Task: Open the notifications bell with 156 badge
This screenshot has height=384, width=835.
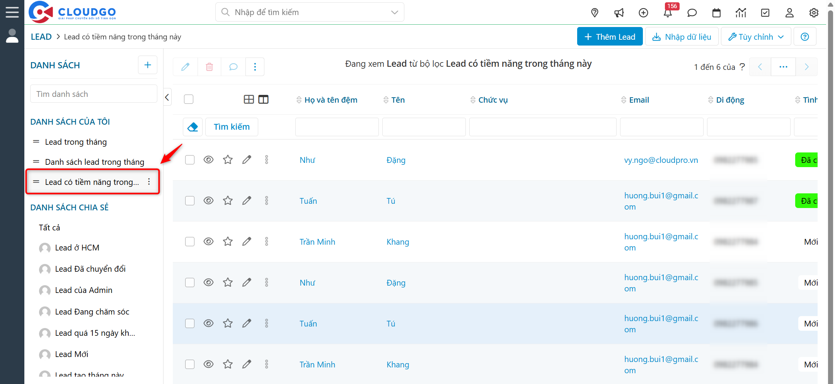Action: click(x=668, y=13)
